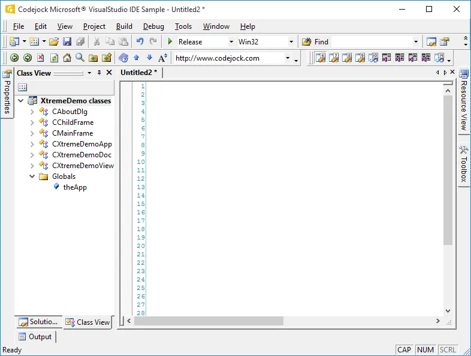Viewport: 471px width, 356px height.
Task: Show the Toolbox side tab
Action: click(464, 164)
